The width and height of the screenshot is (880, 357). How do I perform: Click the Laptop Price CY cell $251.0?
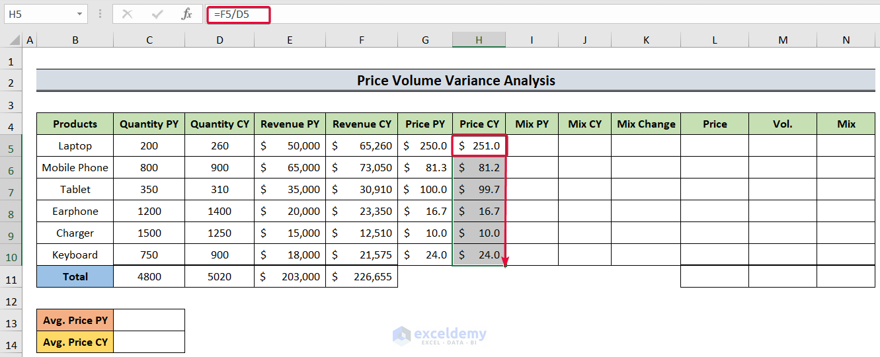coord(479,145)
